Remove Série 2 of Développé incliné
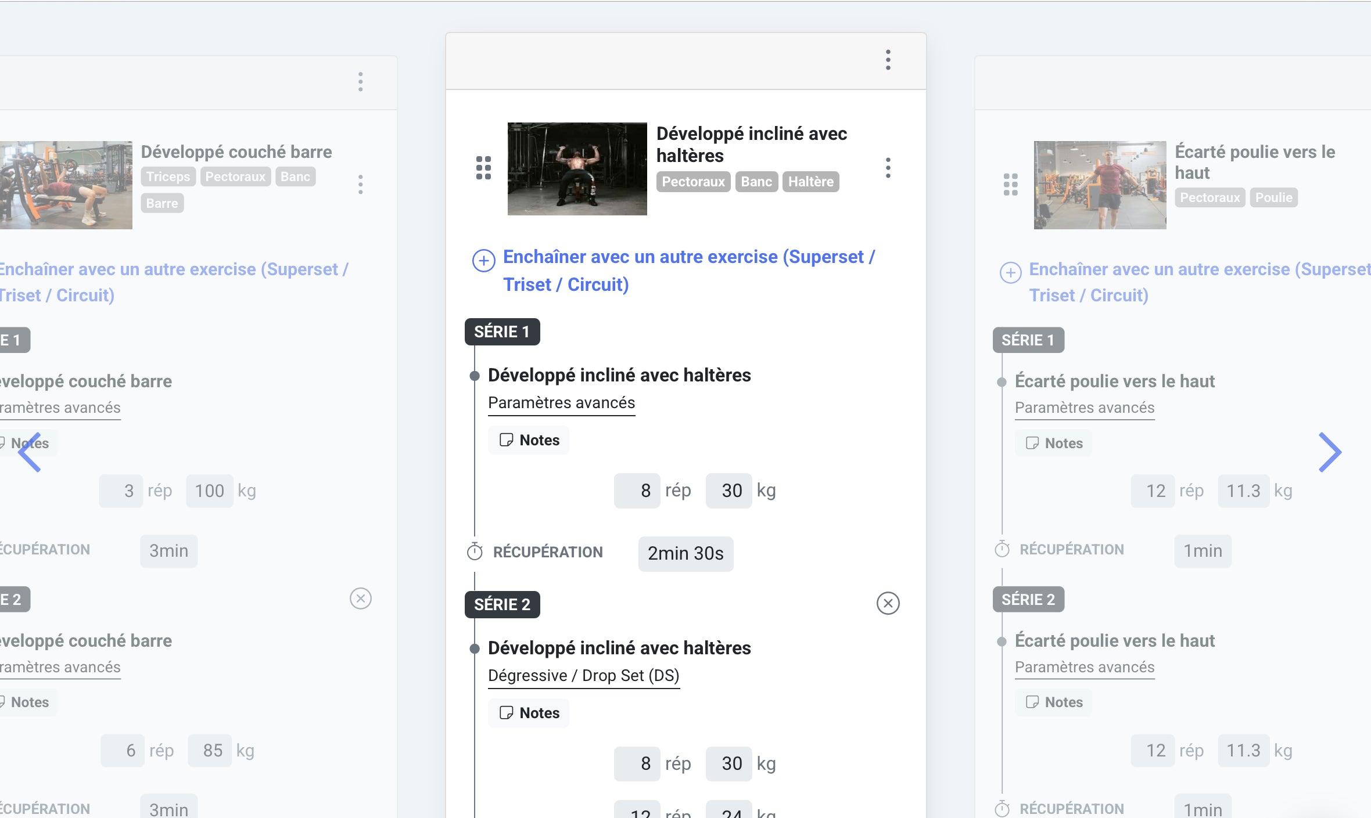Image resolution: width=1371 pixels, height=818 pixels. [888, 603]
